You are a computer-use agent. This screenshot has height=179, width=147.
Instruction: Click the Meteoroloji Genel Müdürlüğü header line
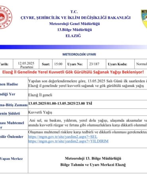point(74,24)
